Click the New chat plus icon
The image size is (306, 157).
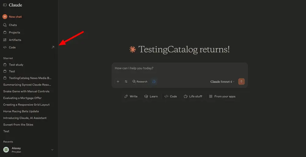point(5,17)
